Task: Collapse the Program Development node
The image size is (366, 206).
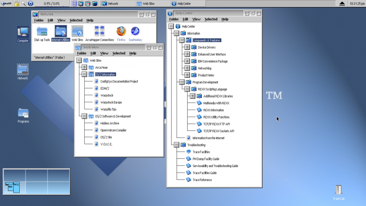Action: pyautogui.click(x=182, y=82)
